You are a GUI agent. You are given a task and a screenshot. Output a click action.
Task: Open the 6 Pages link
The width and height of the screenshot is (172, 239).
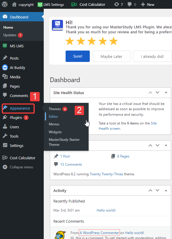(x=123, y=156)
